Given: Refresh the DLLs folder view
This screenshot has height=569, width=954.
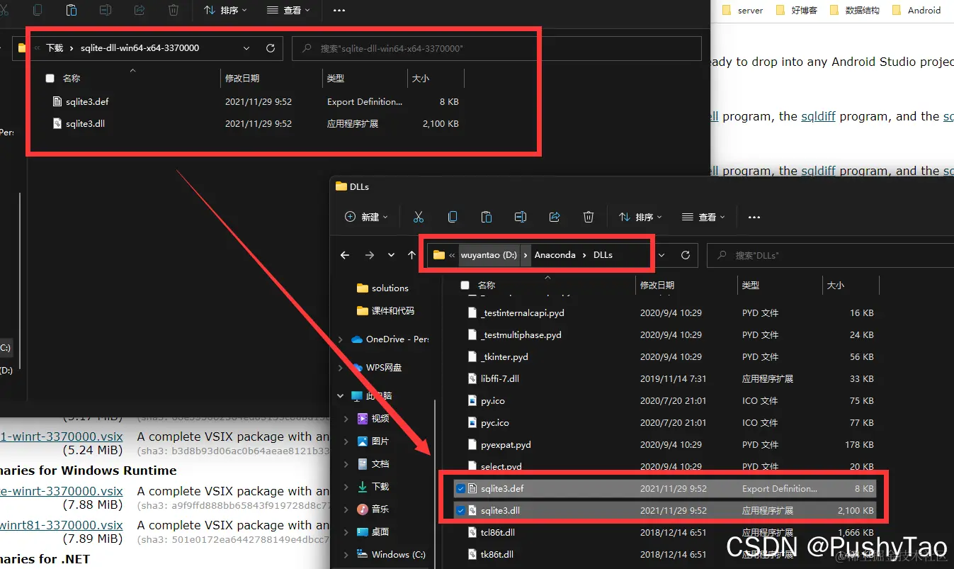Looking at the screenshot, I should tap(685, 255).
